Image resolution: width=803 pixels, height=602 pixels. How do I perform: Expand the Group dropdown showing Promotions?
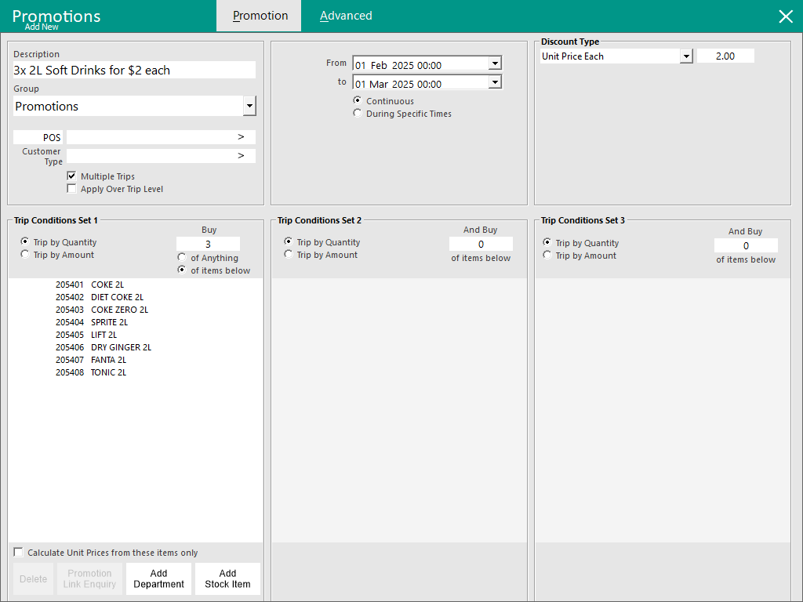[249, 106]
